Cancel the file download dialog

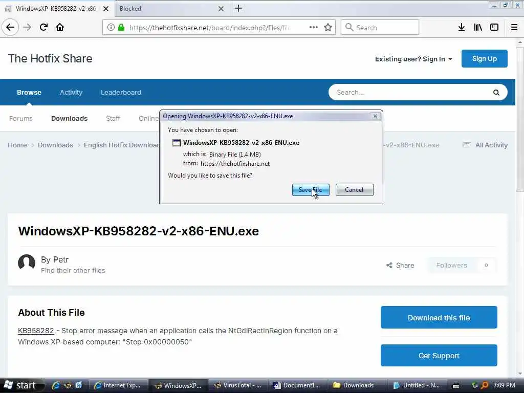pyautogui.click(x=354, y=190)
